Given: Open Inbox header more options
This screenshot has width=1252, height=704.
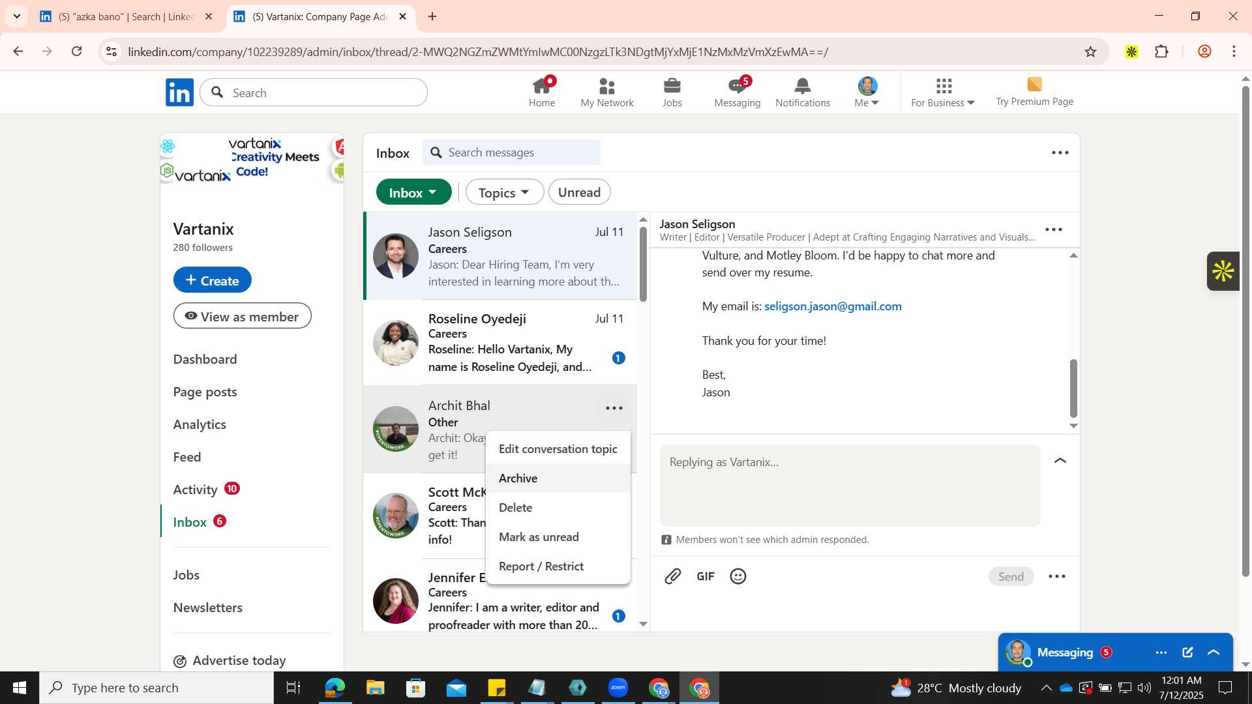Looking at the screenshot, I should pos(1060,153).
